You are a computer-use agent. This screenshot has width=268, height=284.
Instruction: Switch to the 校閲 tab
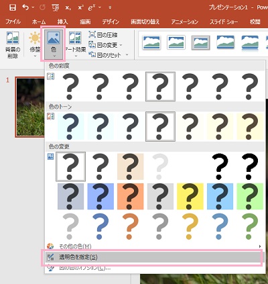pos(255,21)
